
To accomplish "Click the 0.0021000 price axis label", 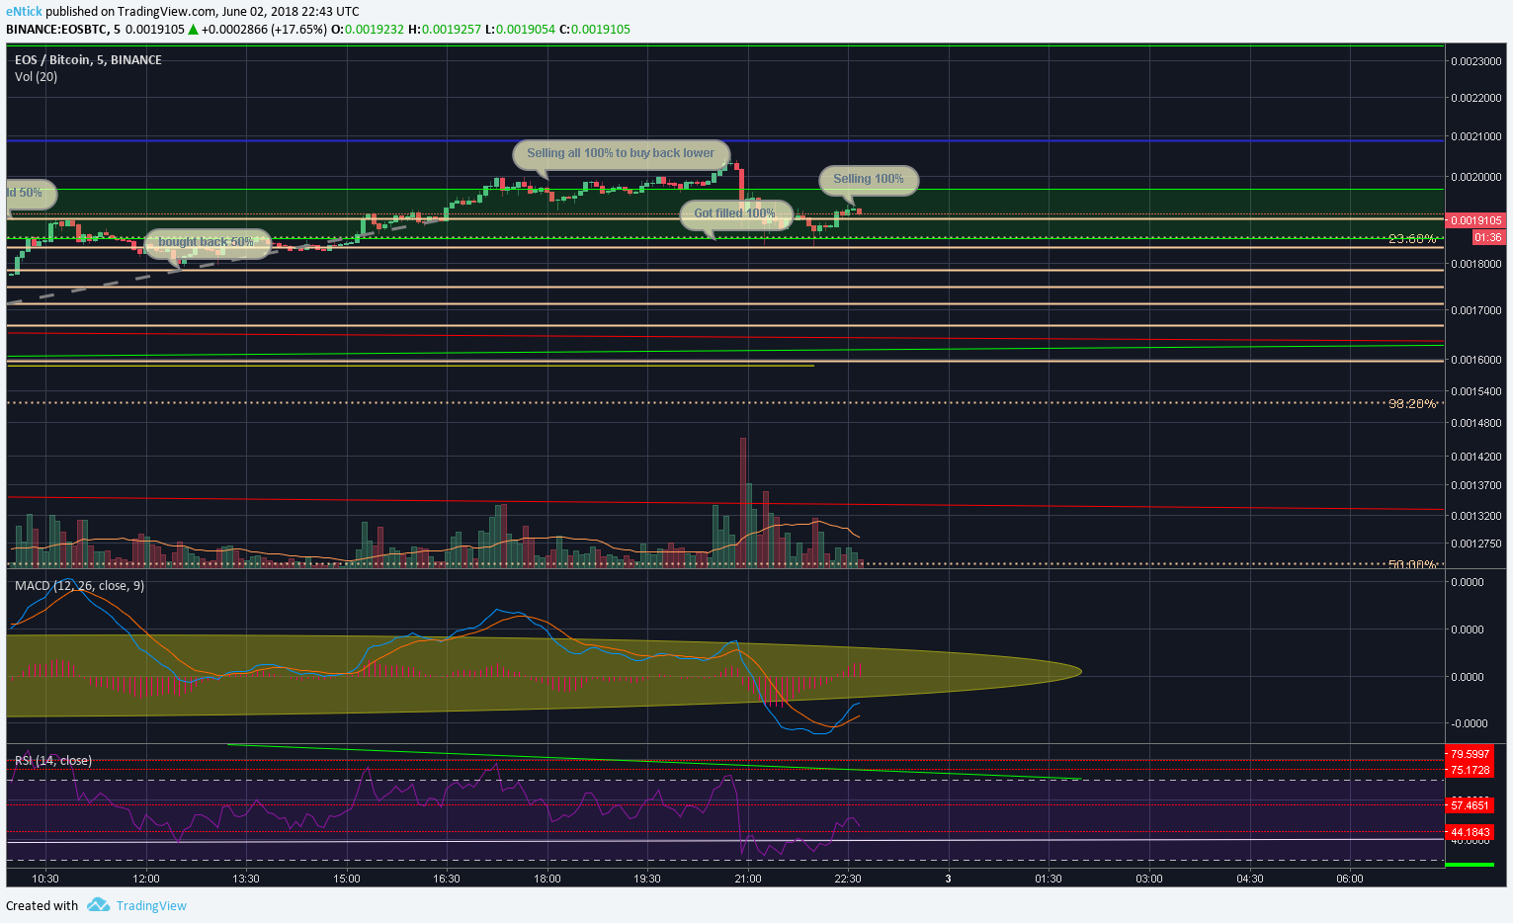I will (x=1476, y=136).
